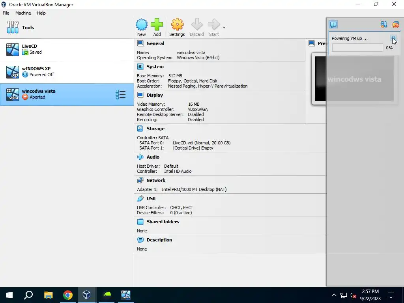Click the Audio section speaker icon
The height and width of the screenshot is (303, 404).
[140, 157]
